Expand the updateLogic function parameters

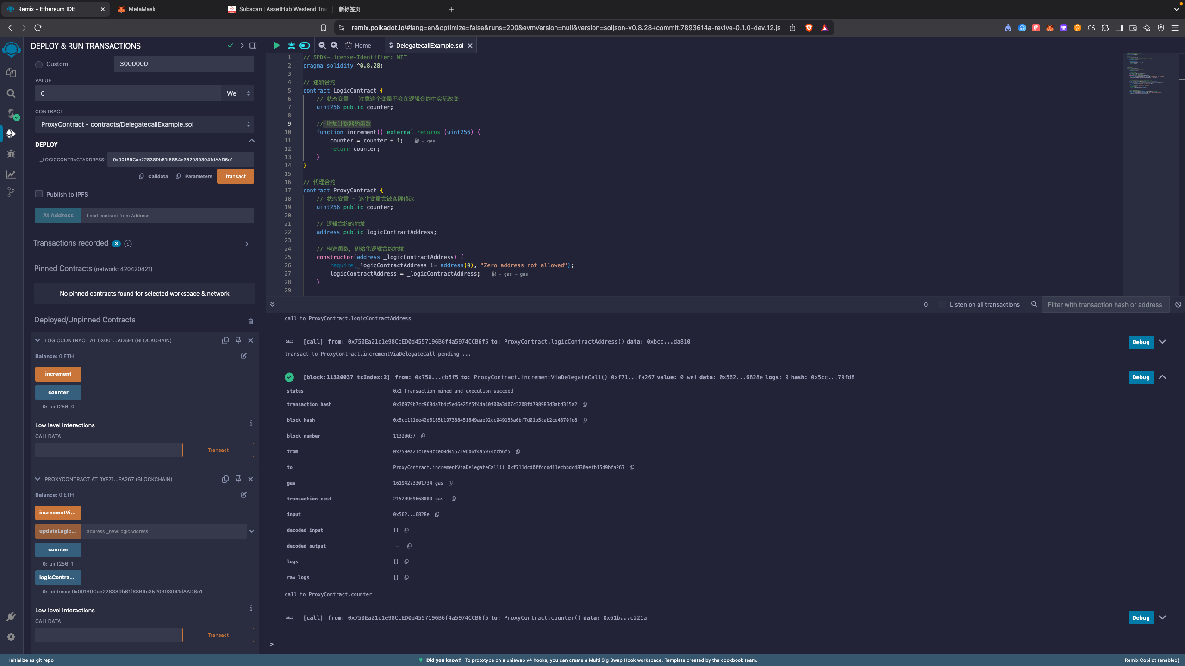252,531
